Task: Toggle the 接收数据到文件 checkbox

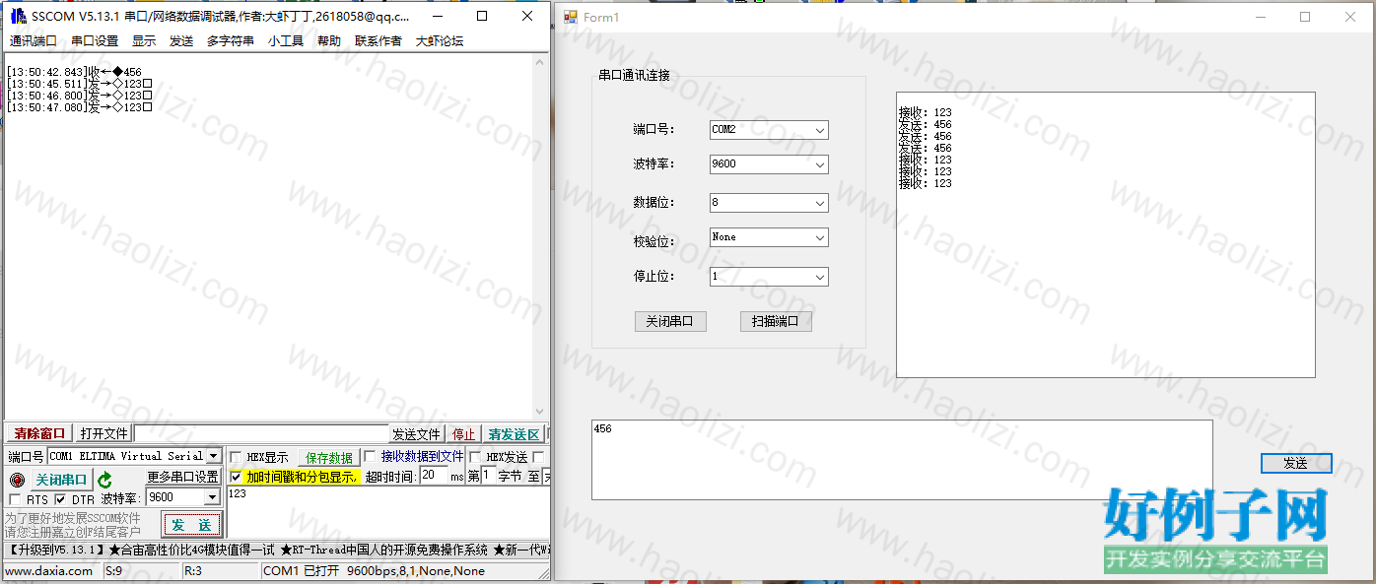Action: (x=371, y=456)
